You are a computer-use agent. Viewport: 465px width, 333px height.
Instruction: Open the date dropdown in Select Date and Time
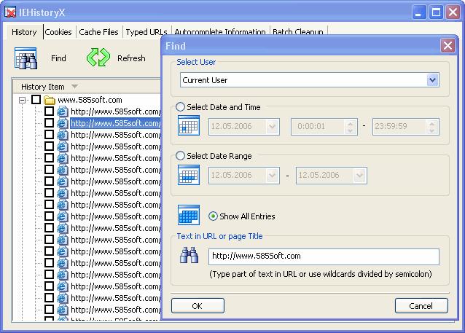tap(273, 127)
